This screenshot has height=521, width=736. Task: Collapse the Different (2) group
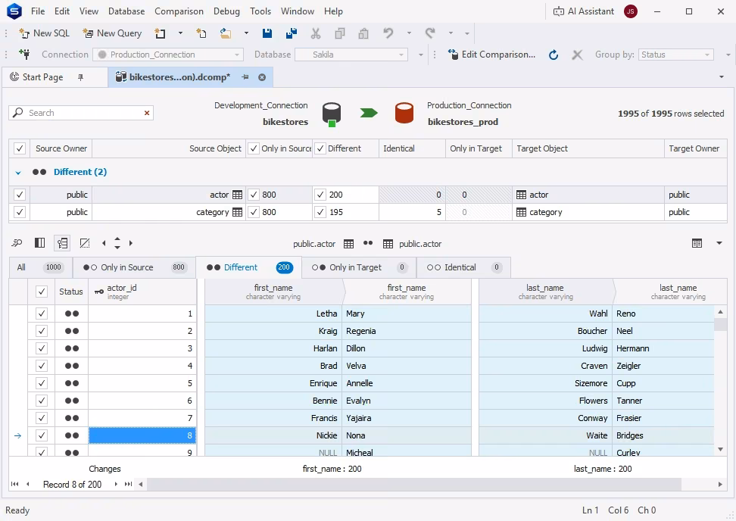pos(18,172)
